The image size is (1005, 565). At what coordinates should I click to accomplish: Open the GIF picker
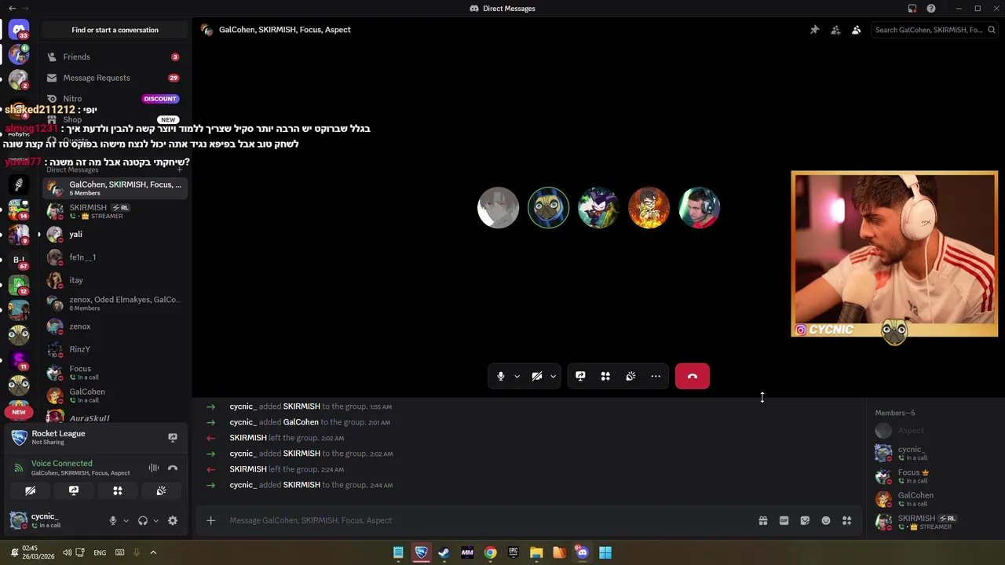(x=784, y=520)
